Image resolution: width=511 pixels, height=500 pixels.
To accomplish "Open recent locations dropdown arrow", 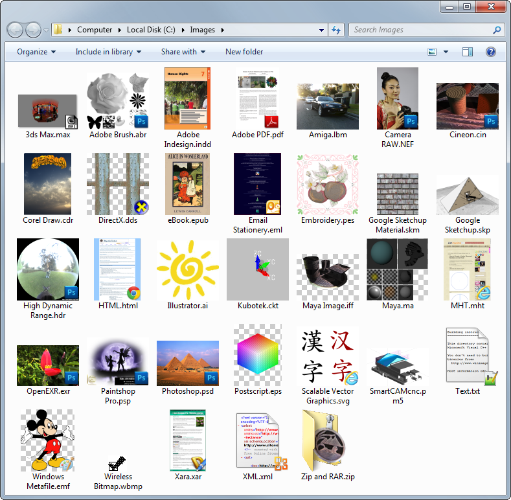I will click(46, 30).
